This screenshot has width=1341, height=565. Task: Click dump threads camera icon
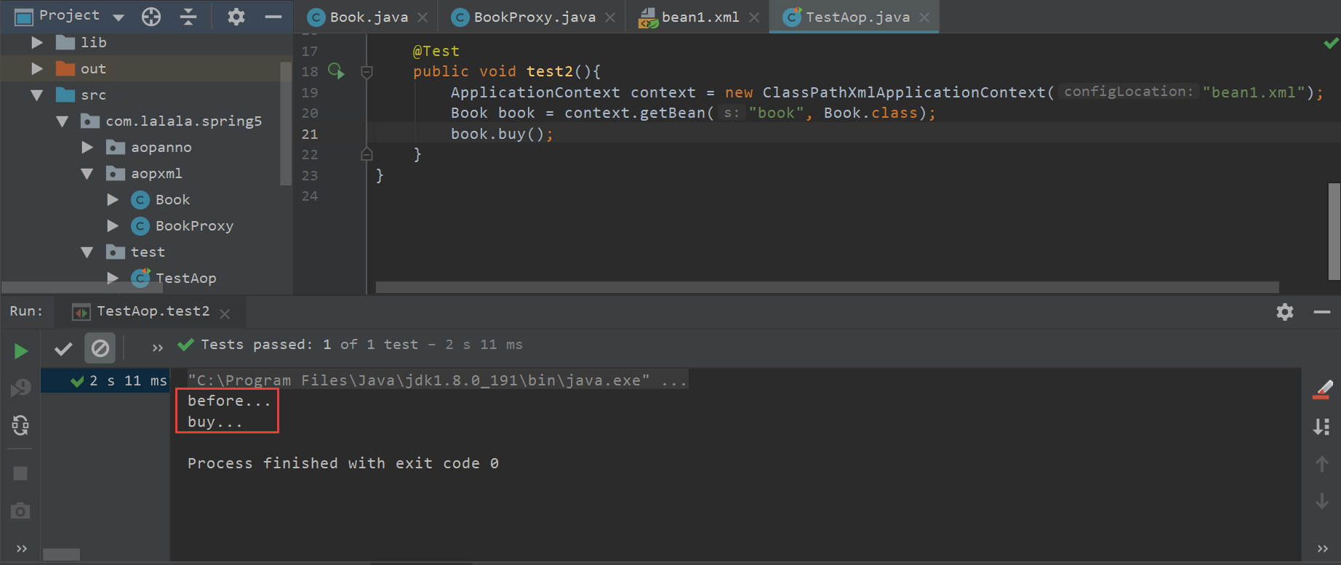[20, 511]
